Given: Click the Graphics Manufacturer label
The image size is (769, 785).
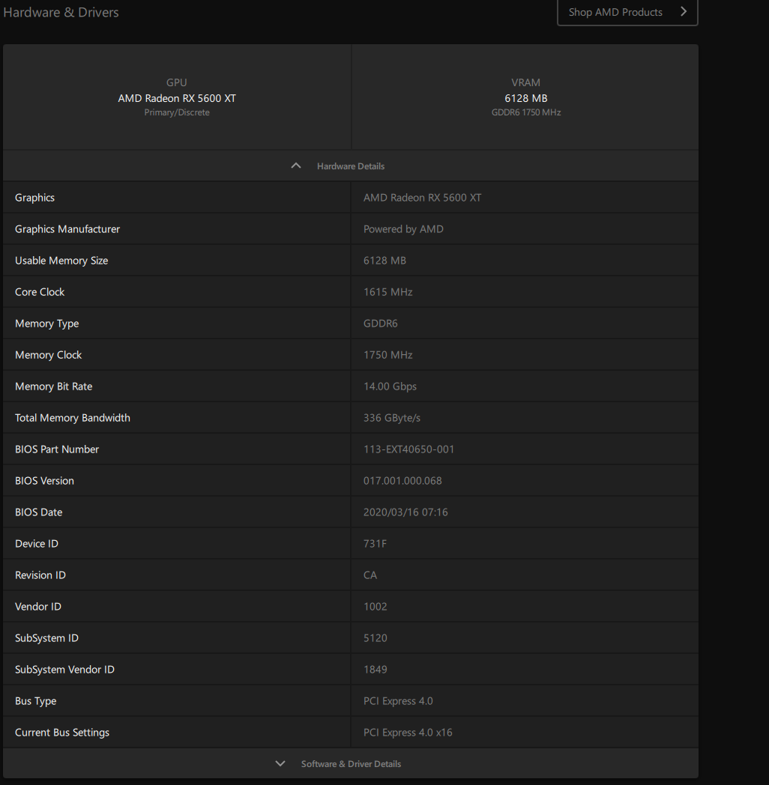Looking at the screenshot, I should tap(67, 228).
